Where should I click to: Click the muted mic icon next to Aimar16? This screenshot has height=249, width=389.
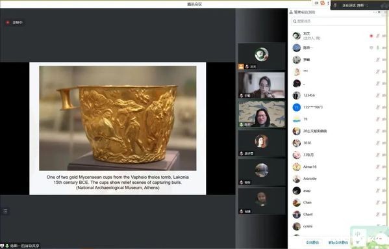[377, 167]
